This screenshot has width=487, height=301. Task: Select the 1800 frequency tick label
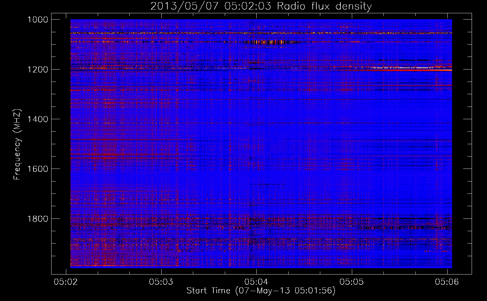[x=38, y=219]
